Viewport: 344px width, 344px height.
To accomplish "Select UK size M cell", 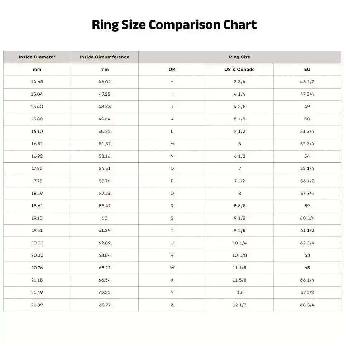I will [172, 144].
